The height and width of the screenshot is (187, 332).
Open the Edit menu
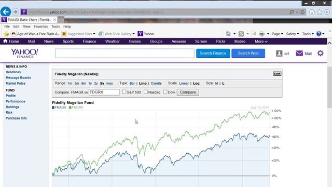(16, 26)
